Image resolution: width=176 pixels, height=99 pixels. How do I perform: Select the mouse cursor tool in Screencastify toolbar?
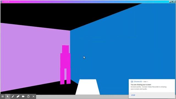click(8, 97)
